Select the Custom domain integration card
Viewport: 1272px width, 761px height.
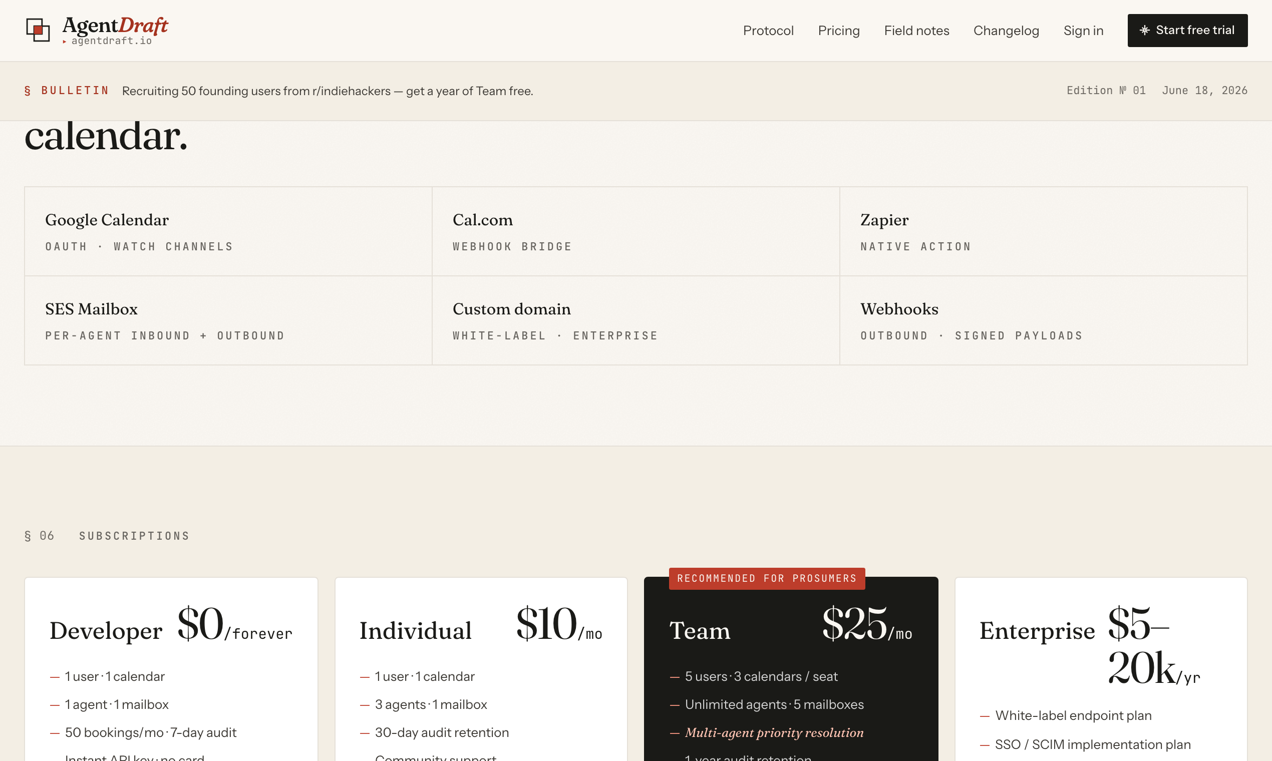click(x=635, y=320)
